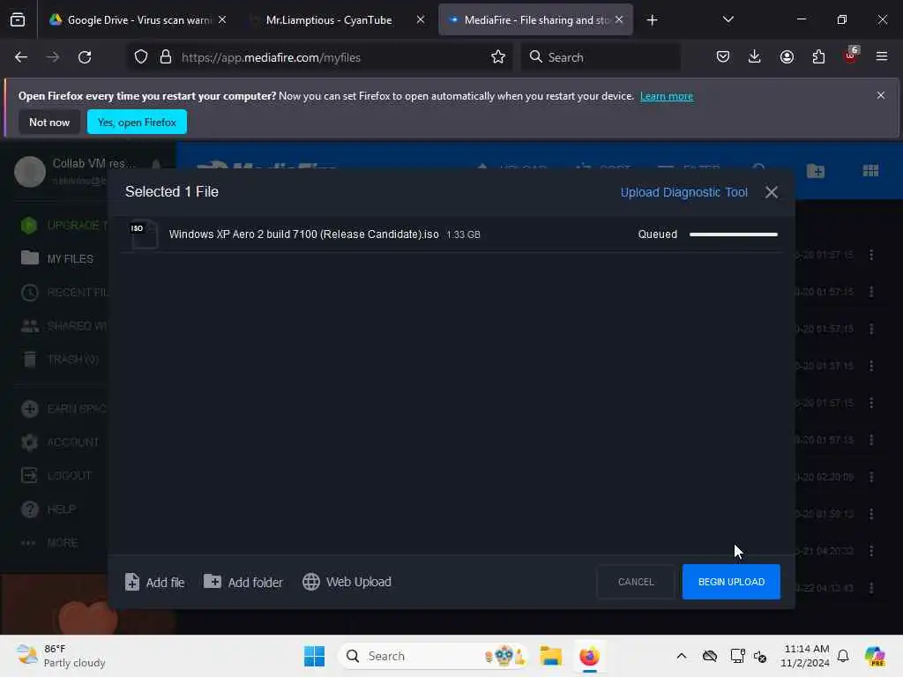Bookmark this page with star icon
Image resolution: width=903 pixels, height=677 pixels.
(x=498, y=57)
